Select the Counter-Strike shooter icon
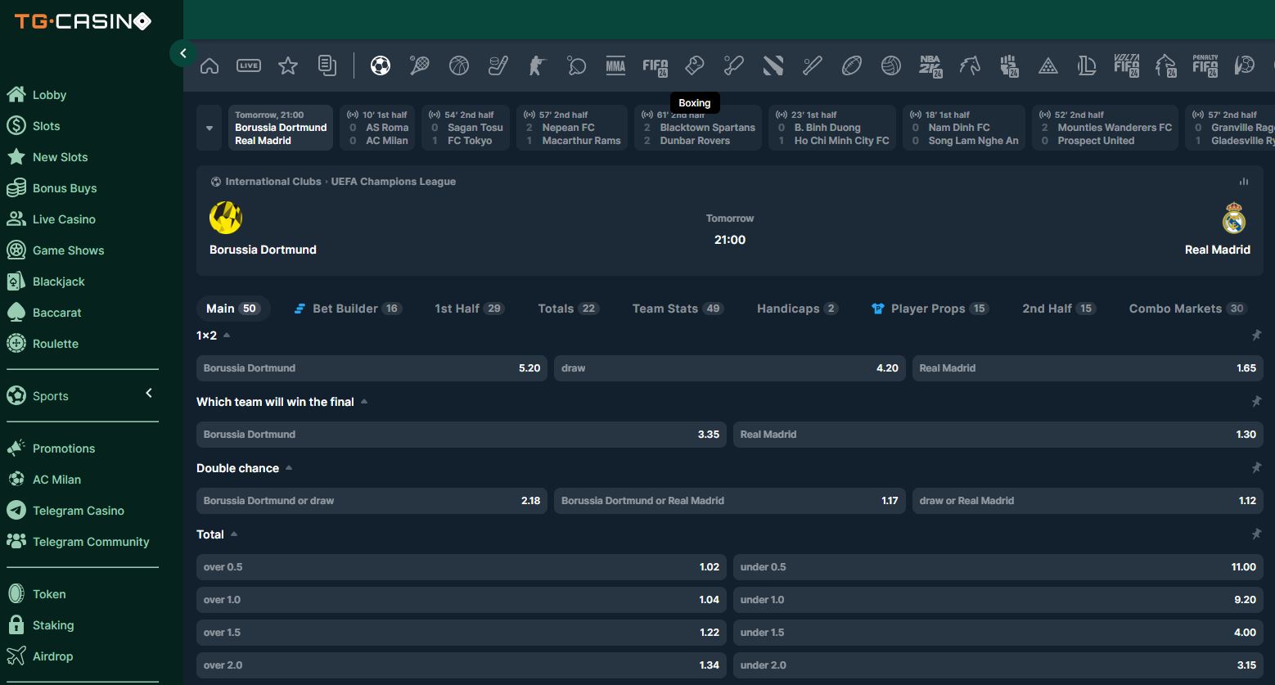The image size is (1275, 685). pyautogui.click(x=537, y=65)
